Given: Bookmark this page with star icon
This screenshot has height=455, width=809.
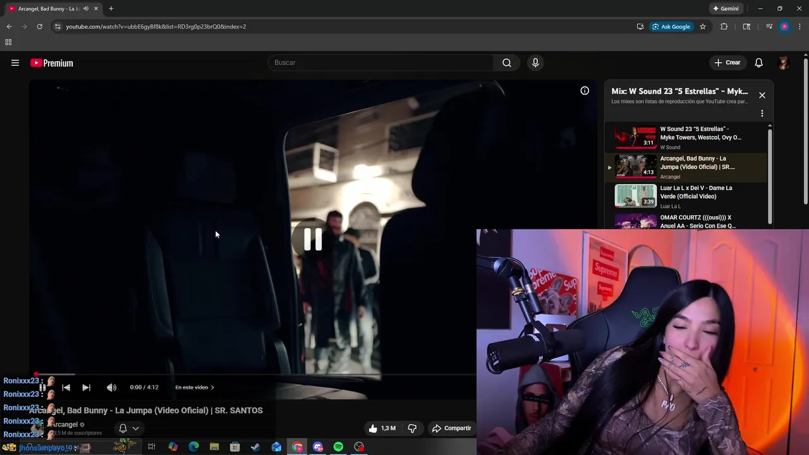Looking at the screenshot, I should [x=702, y=27].
